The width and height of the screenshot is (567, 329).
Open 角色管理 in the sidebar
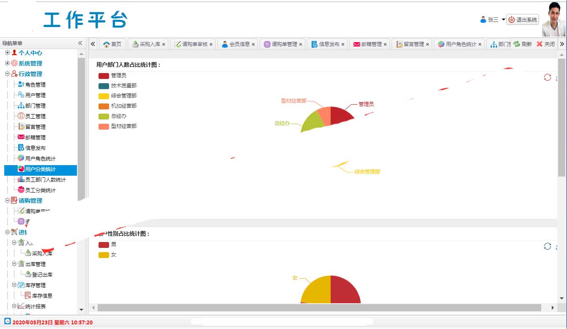[35, 84]
